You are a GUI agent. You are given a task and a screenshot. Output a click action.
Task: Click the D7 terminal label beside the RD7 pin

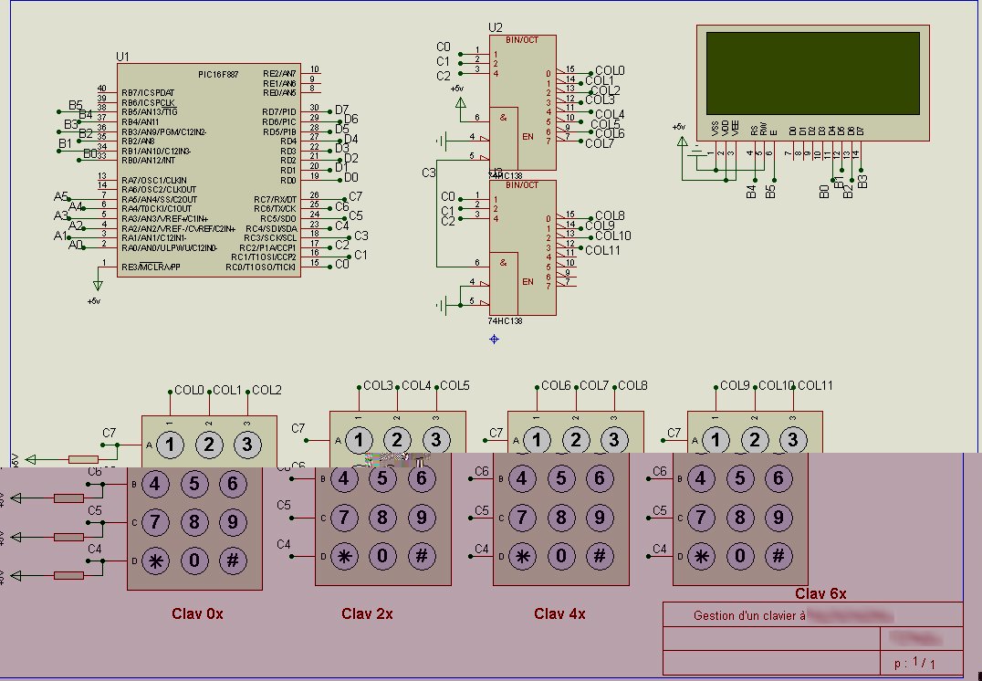point(341,110)
